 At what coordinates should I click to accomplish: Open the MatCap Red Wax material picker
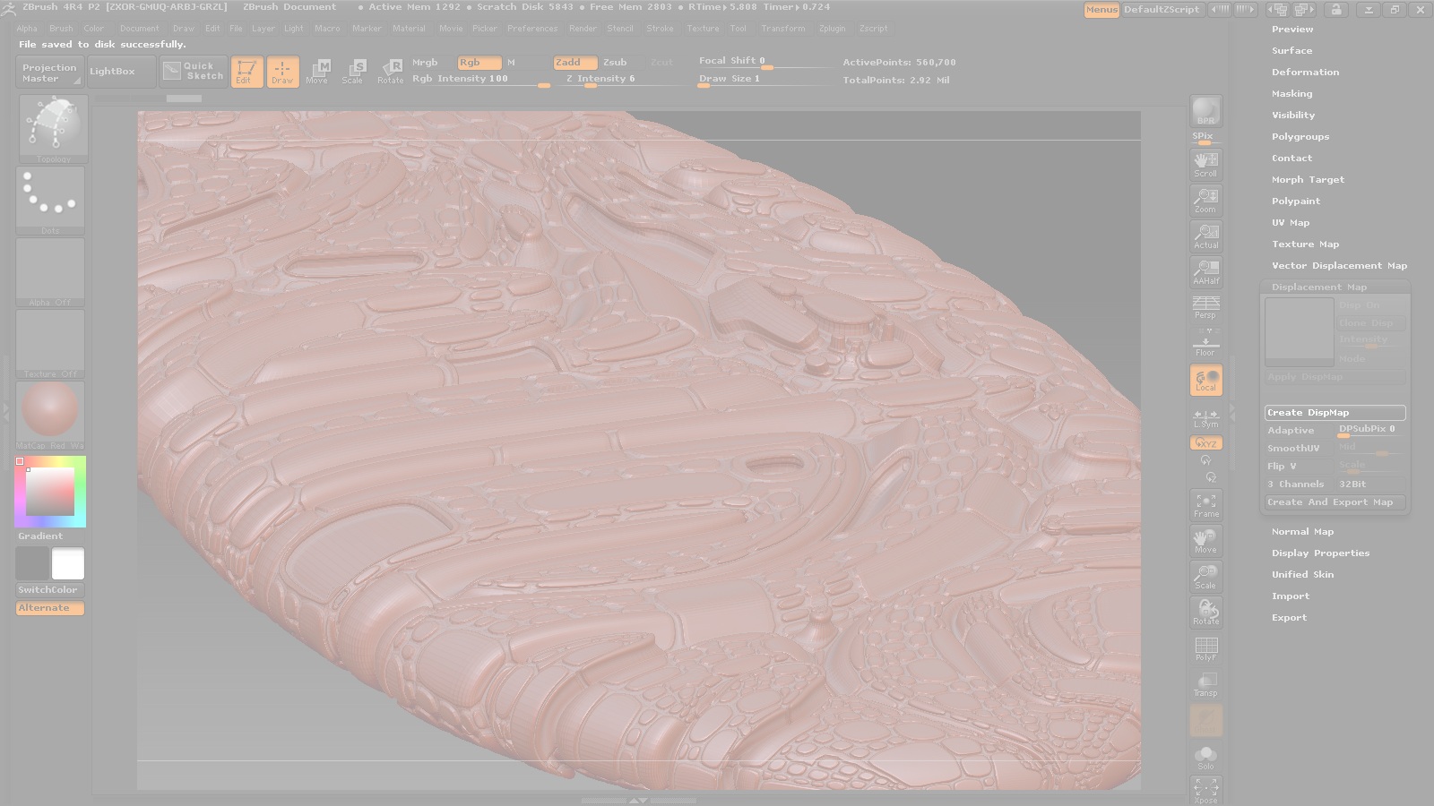(x=50, y=416)
